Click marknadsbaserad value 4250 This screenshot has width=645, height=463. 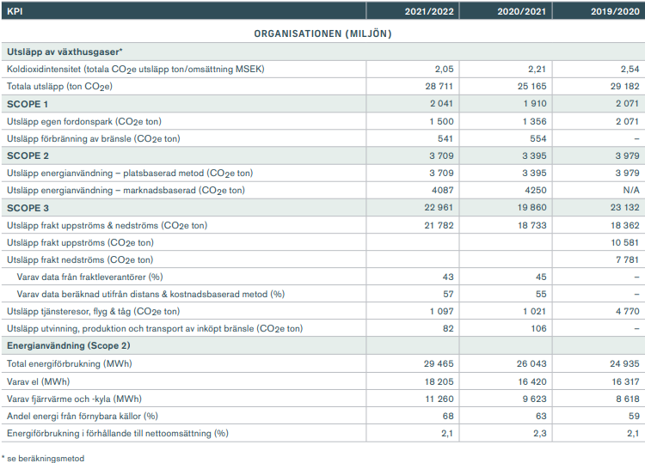(535, 191)
